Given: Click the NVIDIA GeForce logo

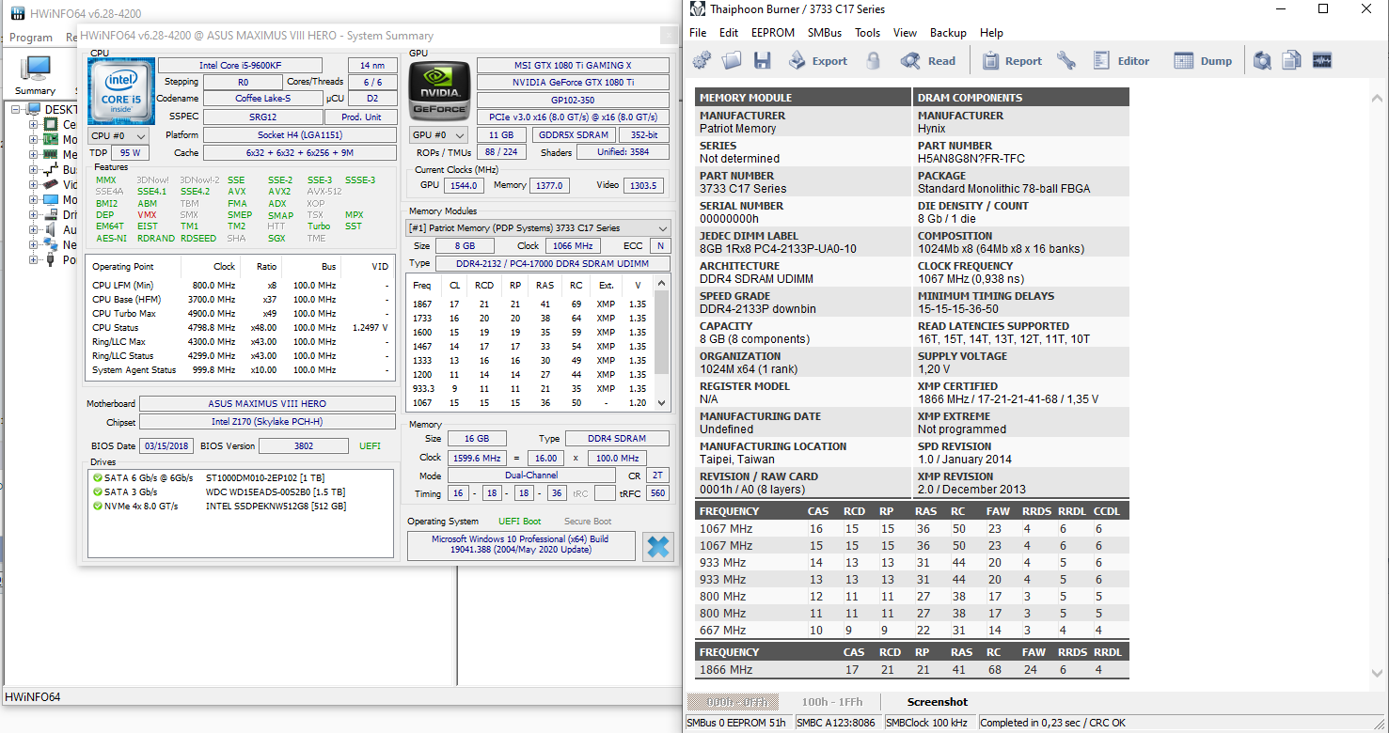Looking at the screenshot, I should [x=440, y=91].
